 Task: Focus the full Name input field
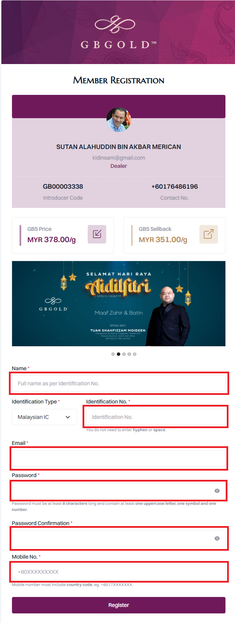click(119, 384)
